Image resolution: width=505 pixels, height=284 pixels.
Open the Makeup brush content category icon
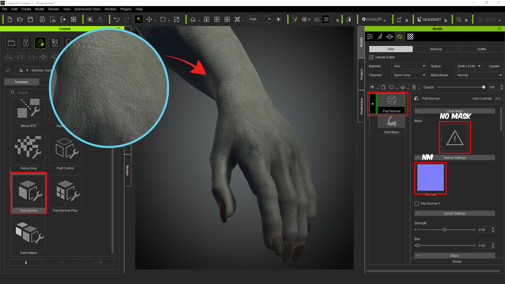(55, 43)
